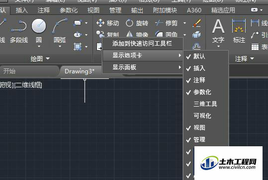The width and height of the screenshot is (268, 180).
Task: Click the Ellipse tool icon
Action: [x=78, y=35]
